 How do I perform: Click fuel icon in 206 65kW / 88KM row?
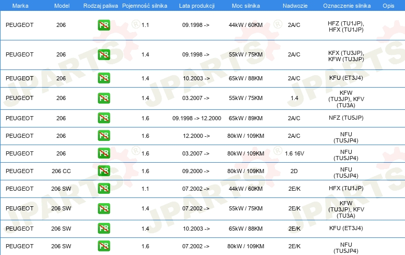click(104, 78)
